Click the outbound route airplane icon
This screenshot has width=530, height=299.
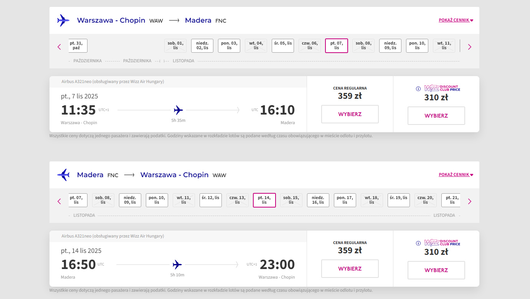point(63,20)
